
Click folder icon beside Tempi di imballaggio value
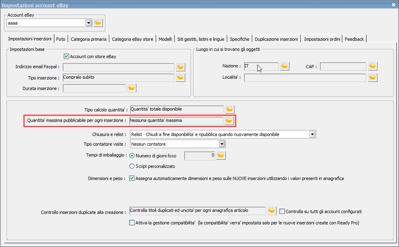point(221,155)
